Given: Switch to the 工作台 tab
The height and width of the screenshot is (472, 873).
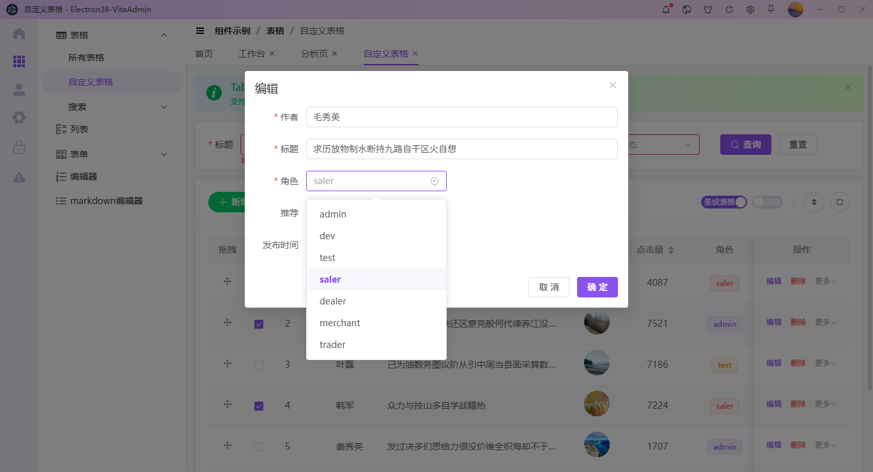Looking at the screenshot, I should pos(251,54).
